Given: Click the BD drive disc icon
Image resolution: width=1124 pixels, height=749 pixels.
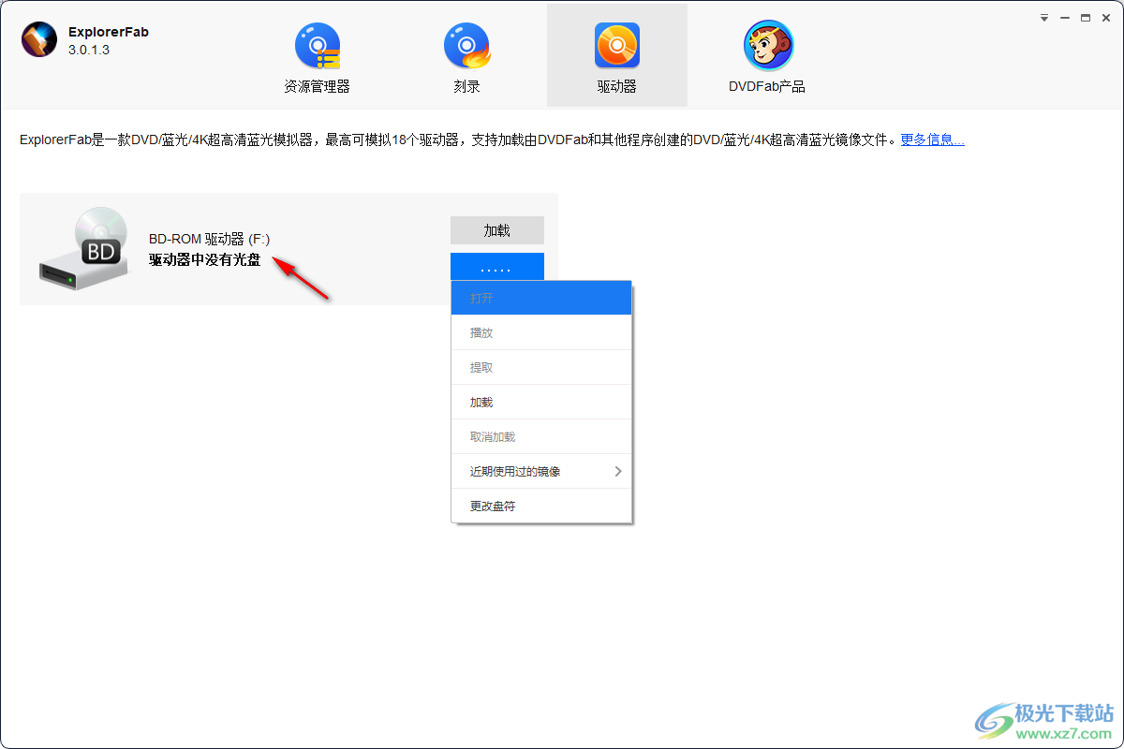Looking at the screenshot, I should [x=83, y=248].
